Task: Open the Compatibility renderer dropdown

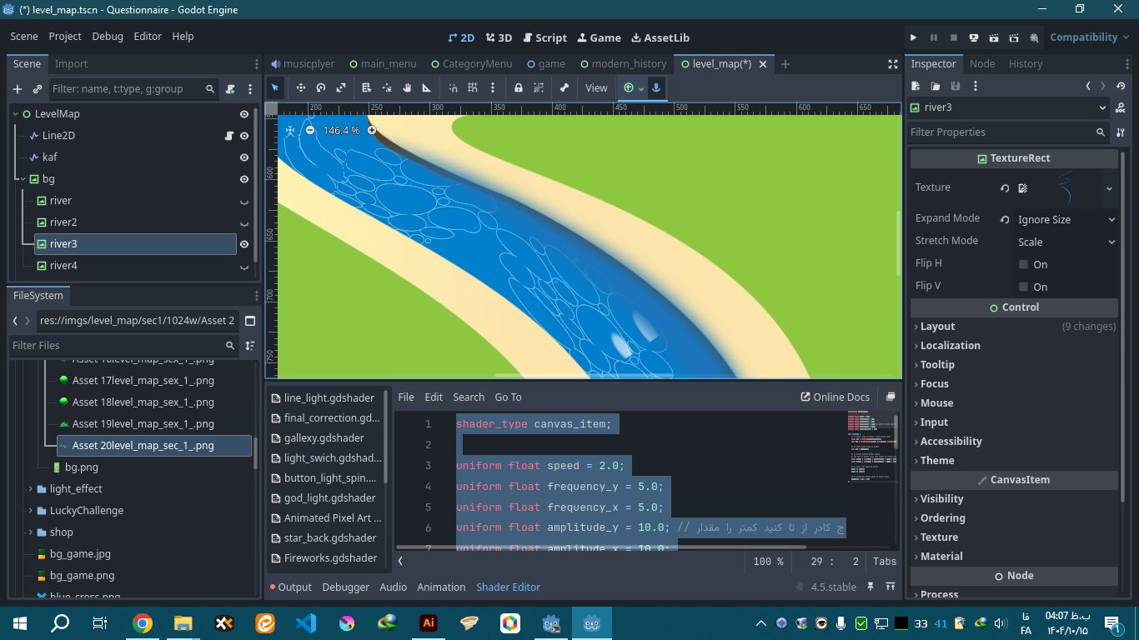Action: point(1088,37)
